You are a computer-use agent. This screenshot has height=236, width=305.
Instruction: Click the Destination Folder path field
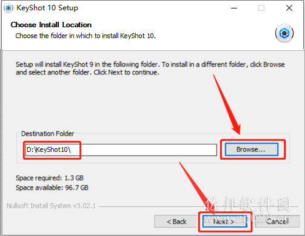coord(121,150)
